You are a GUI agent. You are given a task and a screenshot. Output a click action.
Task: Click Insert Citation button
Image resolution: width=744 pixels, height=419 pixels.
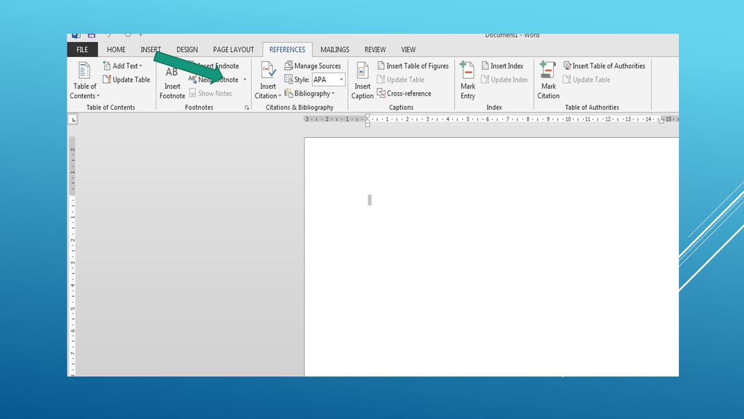pyautogui.click(x=268, y=80)
